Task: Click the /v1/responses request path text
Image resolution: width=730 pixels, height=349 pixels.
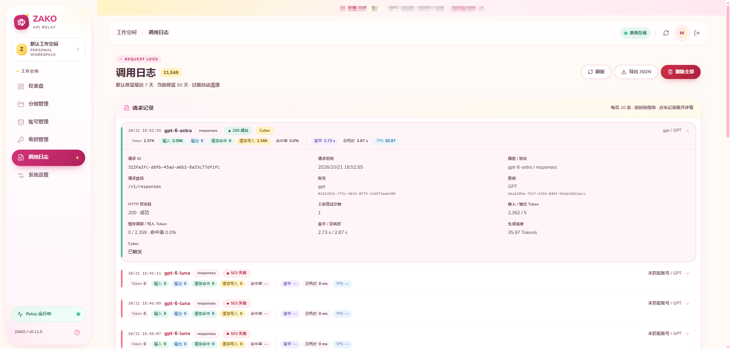Action: (145, 187)
